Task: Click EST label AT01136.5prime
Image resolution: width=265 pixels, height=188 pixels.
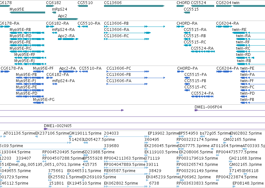Action: coord(19,133)
